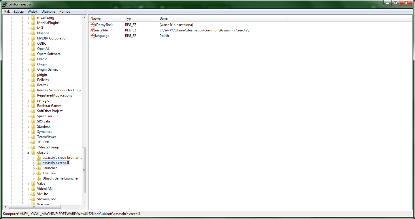Click the MSI key folder icon
Screen dimensions: 415x219
click(x=33, y=28)
